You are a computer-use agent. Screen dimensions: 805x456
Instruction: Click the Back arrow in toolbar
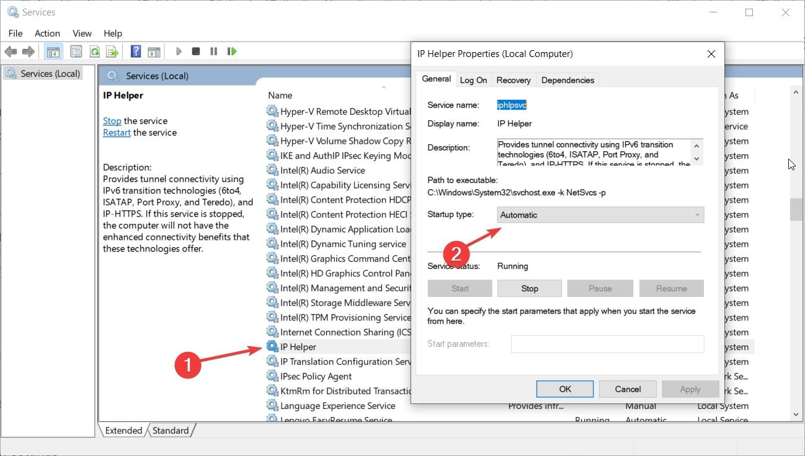(11, 51)
